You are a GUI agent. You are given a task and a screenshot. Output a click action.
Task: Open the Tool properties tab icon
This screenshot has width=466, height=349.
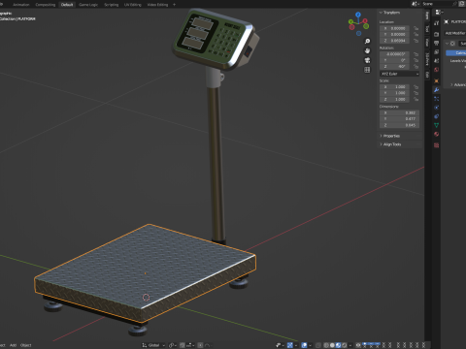tap(437, 23)
